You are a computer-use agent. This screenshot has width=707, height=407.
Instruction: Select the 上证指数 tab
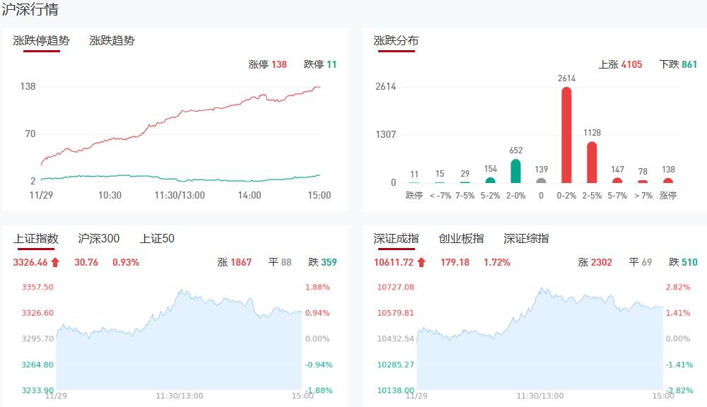[x=36, y=239]
